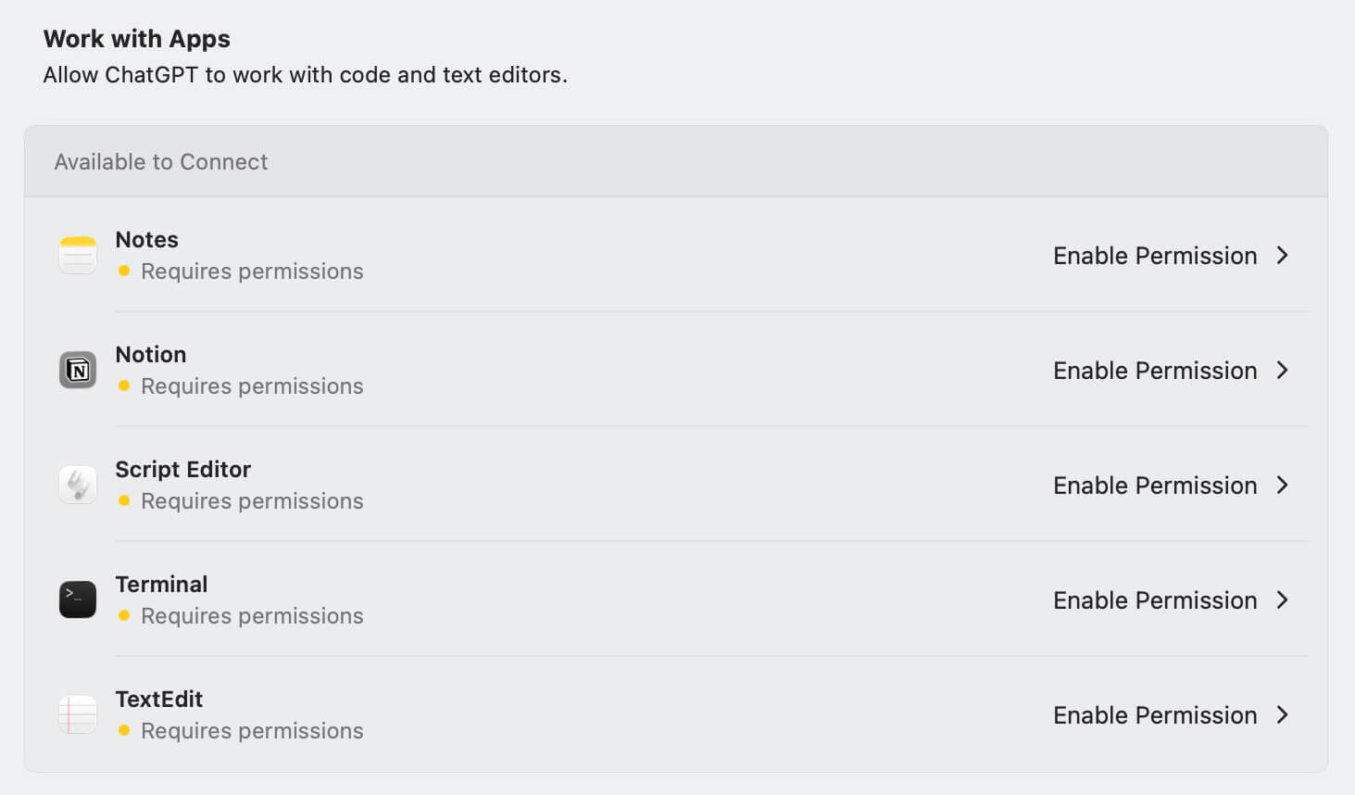
Task: Click the Notion app icon
Action: click(78, 370)
